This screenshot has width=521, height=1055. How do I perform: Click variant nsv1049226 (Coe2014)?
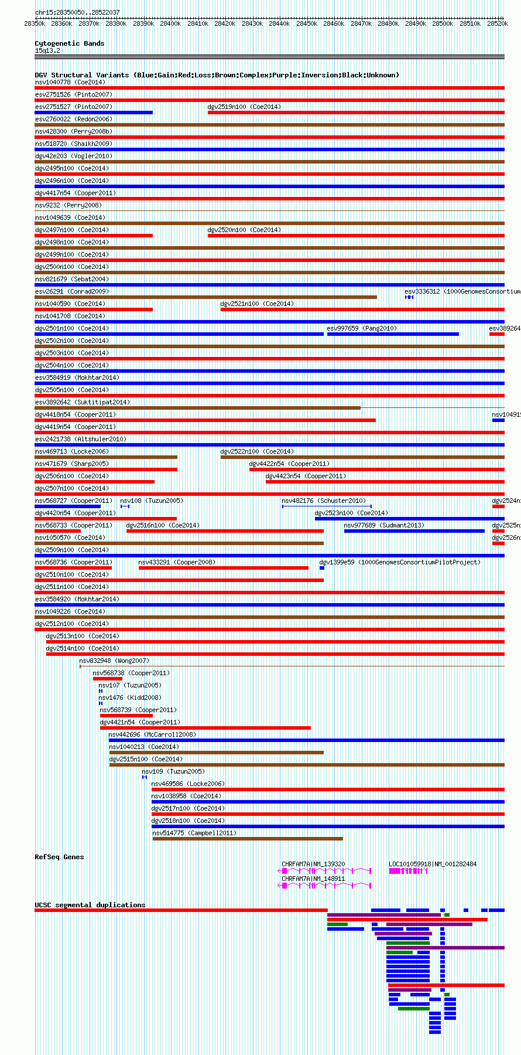[70, 612]
